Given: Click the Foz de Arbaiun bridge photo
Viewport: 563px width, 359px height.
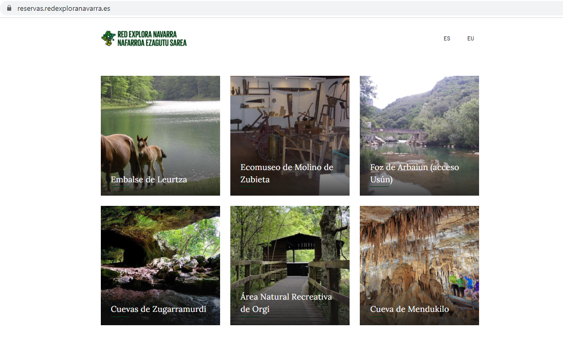Looking at the screenshot, I should click(419, 118).
